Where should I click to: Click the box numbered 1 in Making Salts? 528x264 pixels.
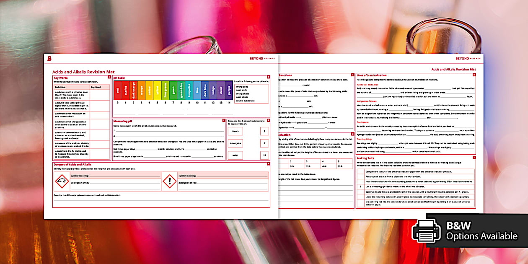(x=360, y=186)
